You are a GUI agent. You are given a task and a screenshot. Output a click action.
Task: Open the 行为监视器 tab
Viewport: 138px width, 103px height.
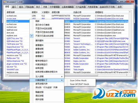pyautogui.click(x=81, y=7)
